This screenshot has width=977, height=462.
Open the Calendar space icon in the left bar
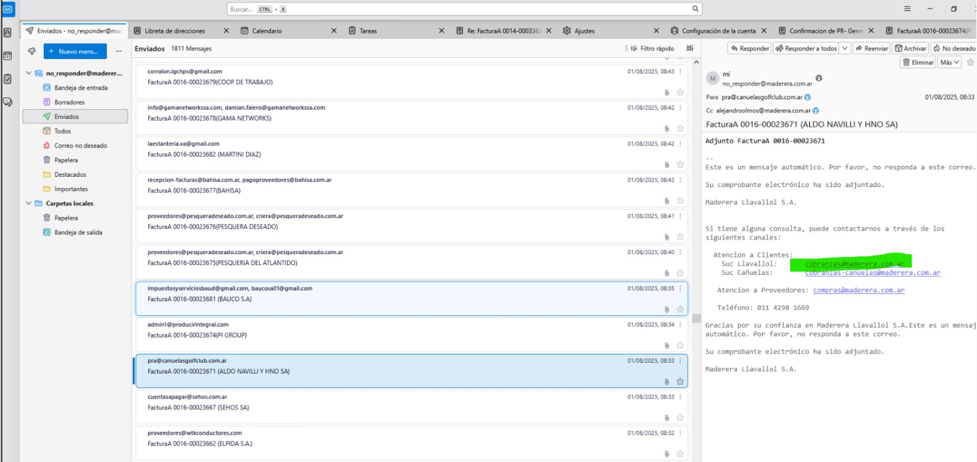point(8,56)
